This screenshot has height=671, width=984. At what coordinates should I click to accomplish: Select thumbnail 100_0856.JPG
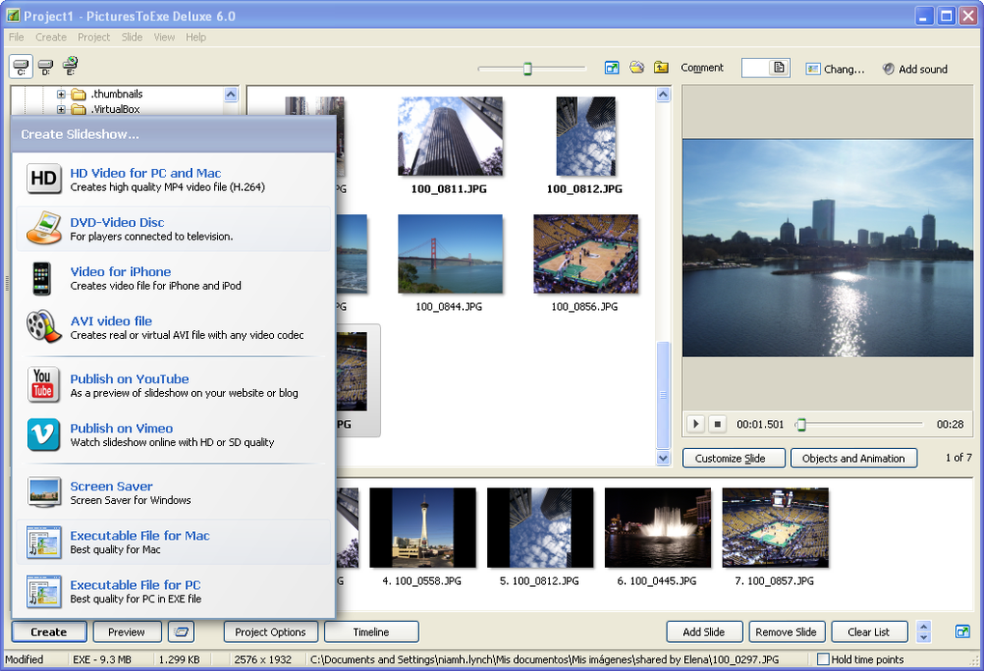tap(586, 254)
